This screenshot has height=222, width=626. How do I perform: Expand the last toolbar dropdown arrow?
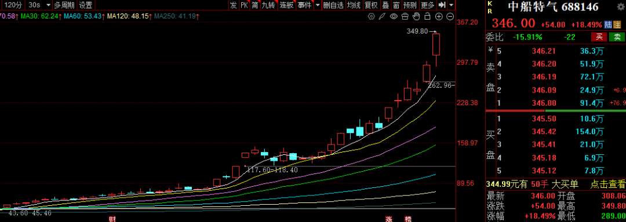tap(452, 5)
